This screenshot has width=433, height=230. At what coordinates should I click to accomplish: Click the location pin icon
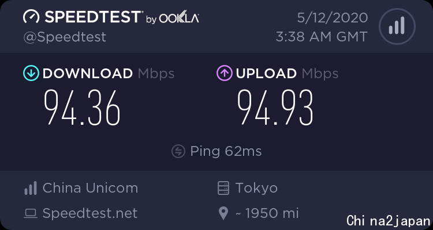coord(223,213)
